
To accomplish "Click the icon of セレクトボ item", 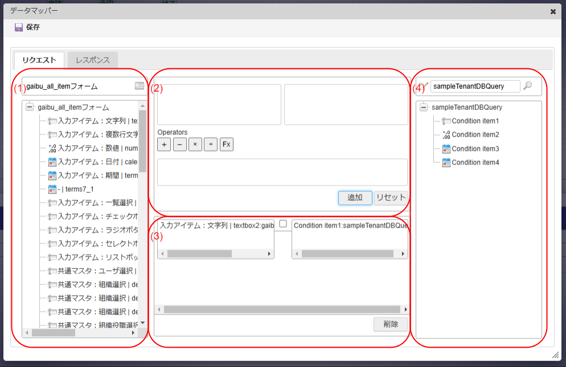I will click(x=52, y=244).
